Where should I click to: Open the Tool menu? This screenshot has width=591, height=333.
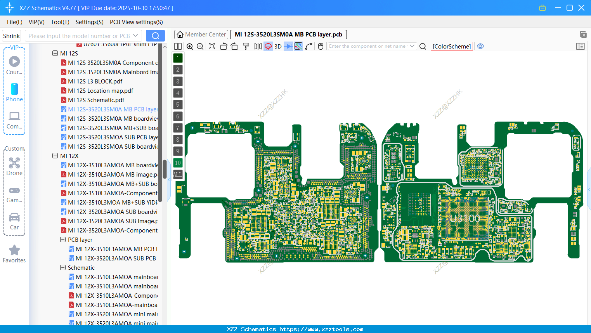coord(60,22)
